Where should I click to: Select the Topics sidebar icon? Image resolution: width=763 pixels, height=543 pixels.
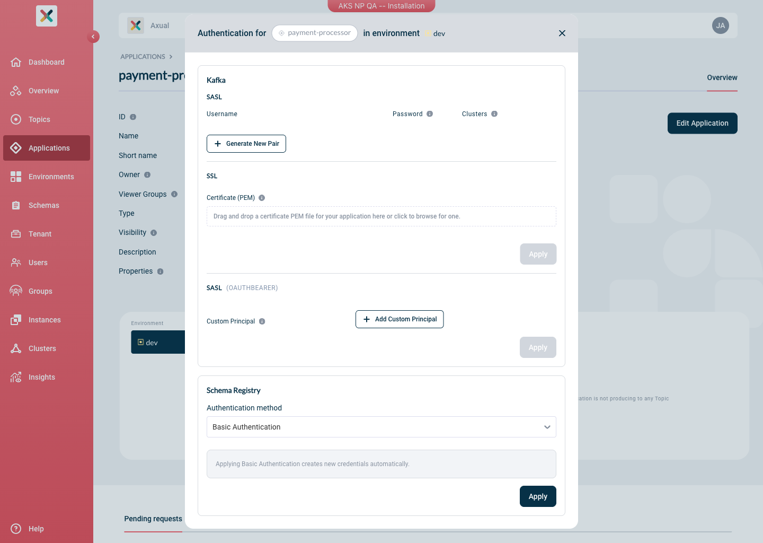coord(39,119)
